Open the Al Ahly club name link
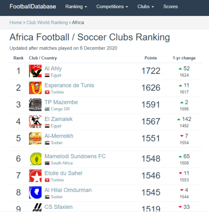The width and height of the screenshot is (209, 212). [53, 68]
